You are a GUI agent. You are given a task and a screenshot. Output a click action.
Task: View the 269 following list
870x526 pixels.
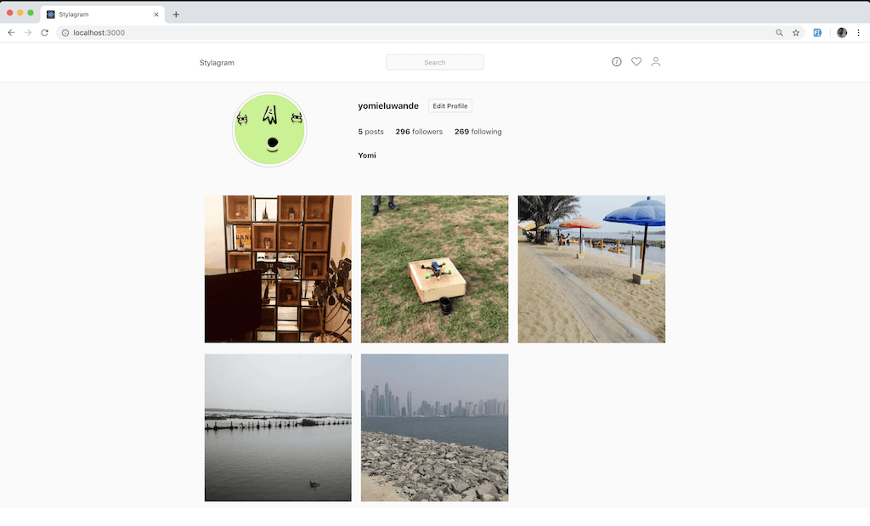point(477,132)
